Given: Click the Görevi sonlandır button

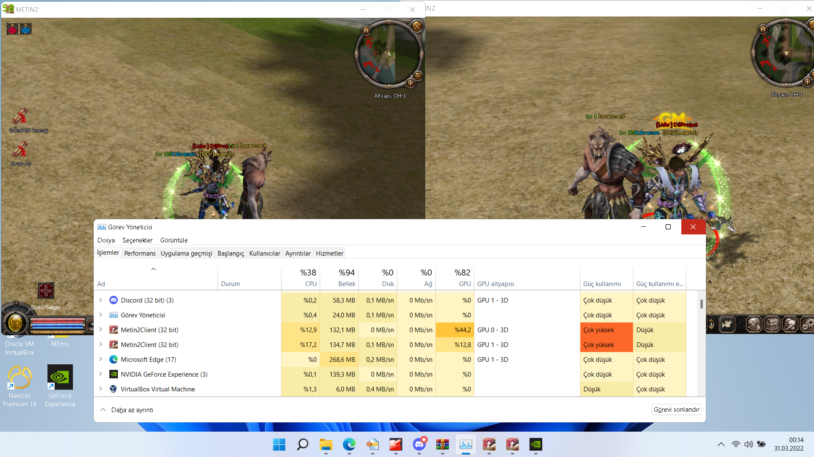Looking at the screenshot, I should 676,409.
